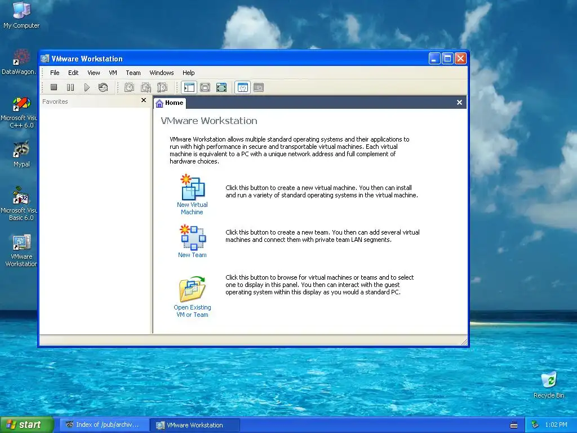Open the Edit menu
Screen dimensions: 577x433
[x=73, y=73]
